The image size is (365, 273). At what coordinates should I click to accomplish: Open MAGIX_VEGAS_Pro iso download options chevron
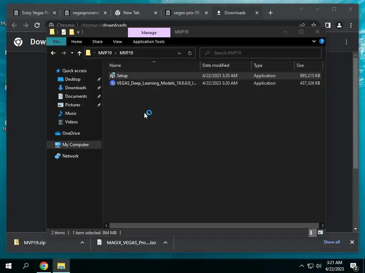tap(165, 242)
